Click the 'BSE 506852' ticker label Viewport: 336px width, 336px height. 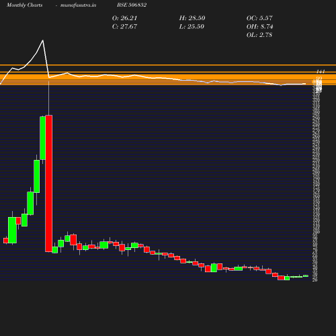(x=132, y=5)
